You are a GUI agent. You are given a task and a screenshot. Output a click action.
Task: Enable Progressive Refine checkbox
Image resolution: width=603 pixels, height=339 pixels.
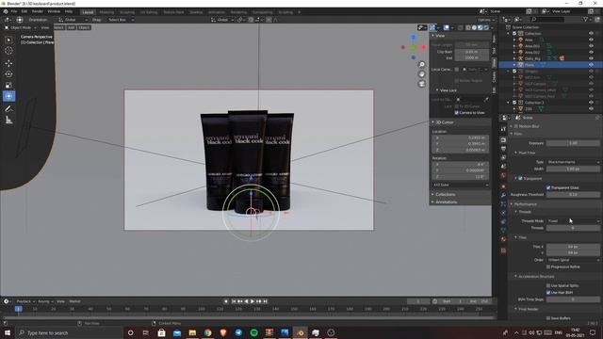pyautogui.click(x=548, y=266)
